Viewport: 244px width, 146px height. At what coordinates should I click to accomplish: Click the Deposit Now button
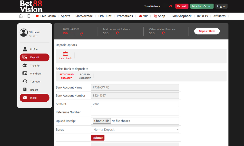(207, 31)
